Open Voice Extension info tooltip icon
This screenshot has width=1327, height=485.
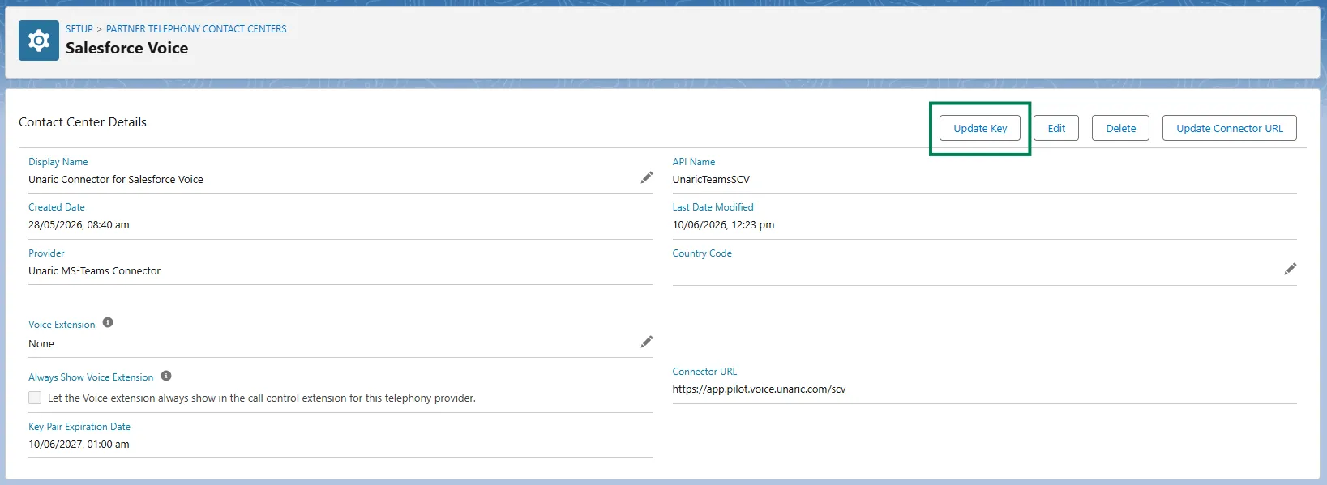(108, 322)
